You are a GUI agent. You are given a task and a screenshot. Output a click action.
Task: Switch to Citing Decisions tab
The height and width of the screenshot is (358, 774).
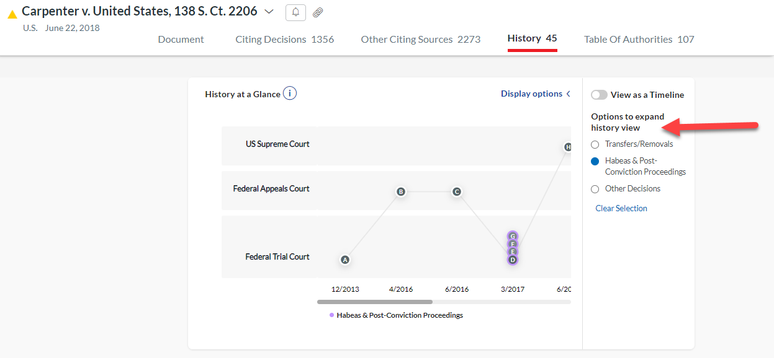pos(284,39)
